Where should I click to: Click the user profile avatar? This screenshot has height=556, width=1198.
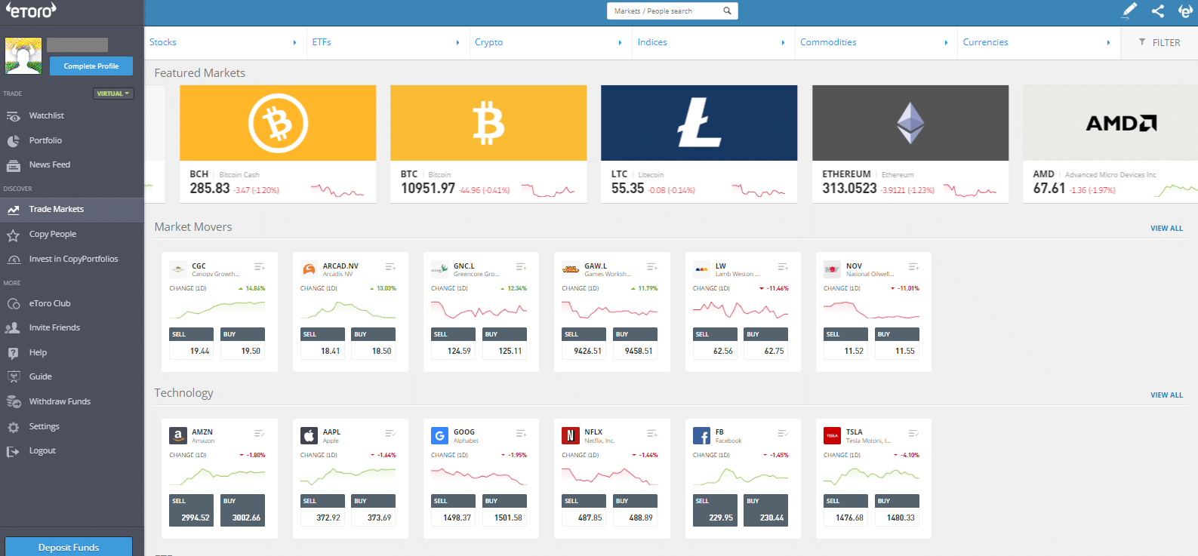23,56
